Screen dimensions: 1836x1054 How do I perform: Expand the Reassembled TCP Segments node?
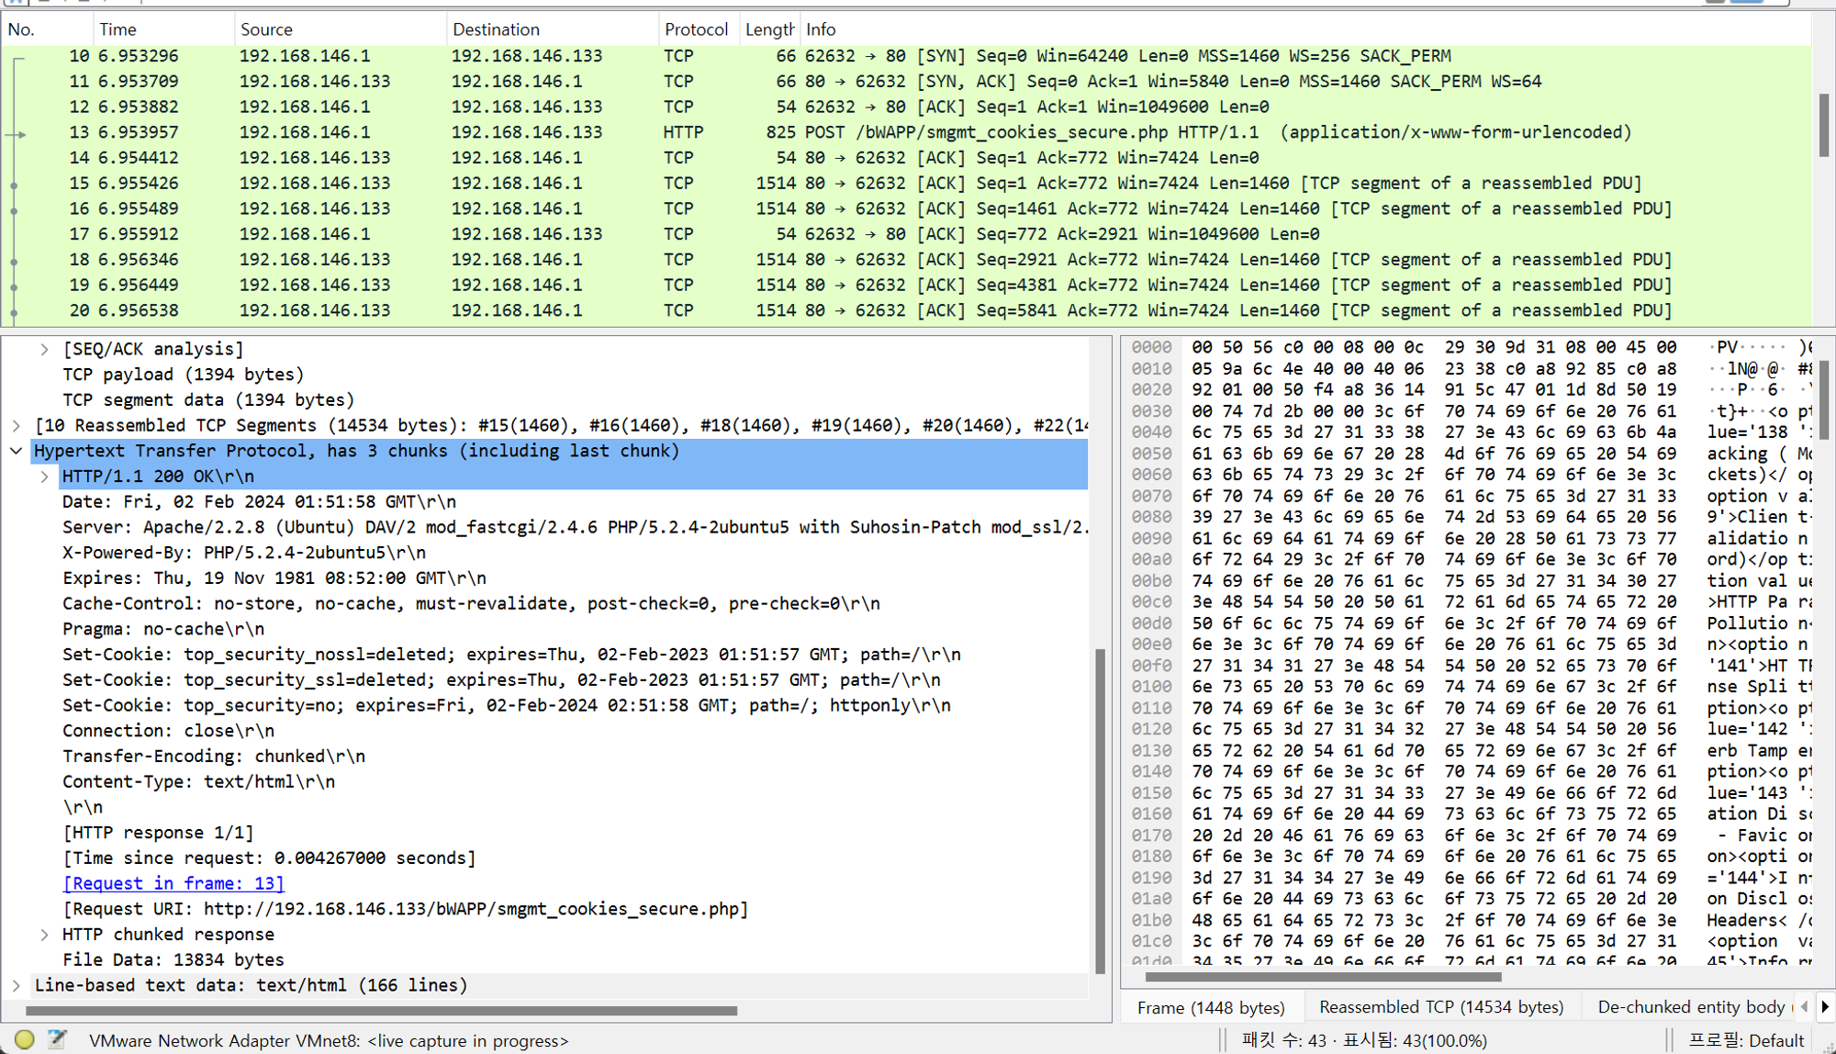pyautogui.click(x=16, y=425)
